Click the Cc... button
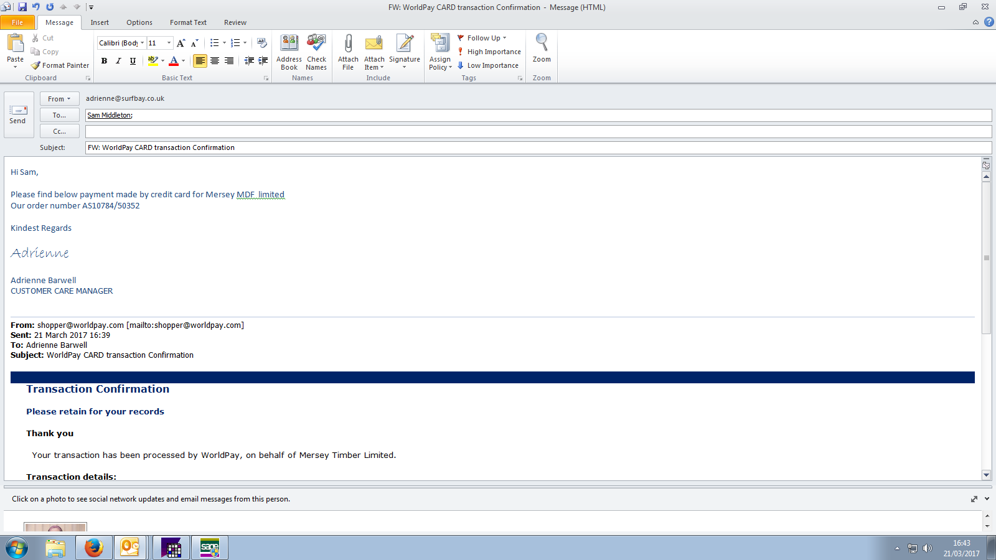This screenshot has height=560, width=996. 59,131
